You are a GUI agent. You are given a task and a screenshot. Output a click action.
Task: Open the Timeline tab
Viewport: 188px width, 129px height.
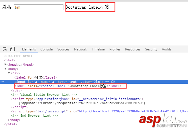pos(98,49)
